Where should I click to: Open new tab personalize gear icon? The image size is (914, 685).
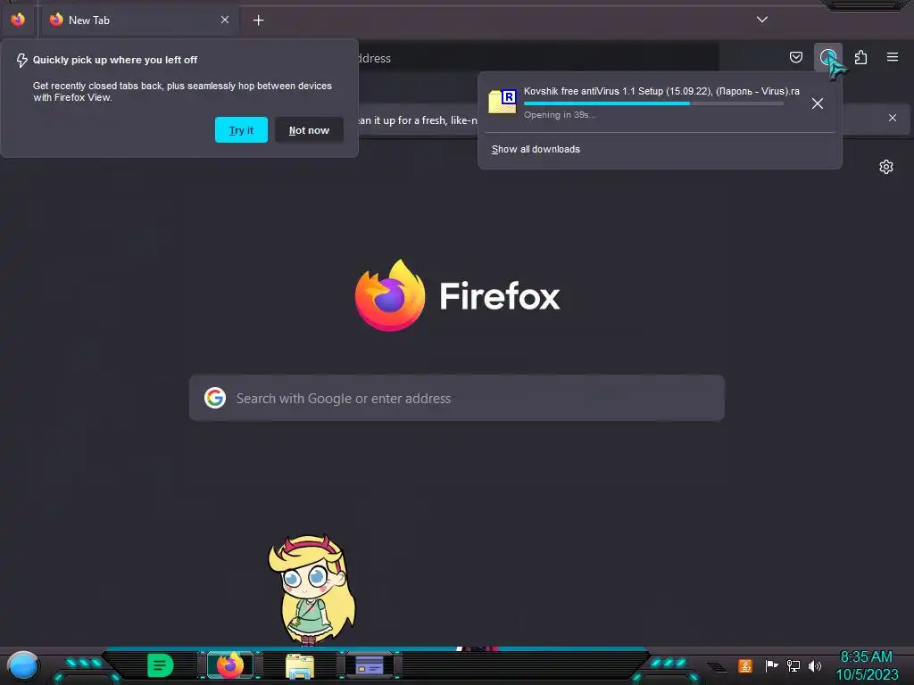(x=886, y=167)
